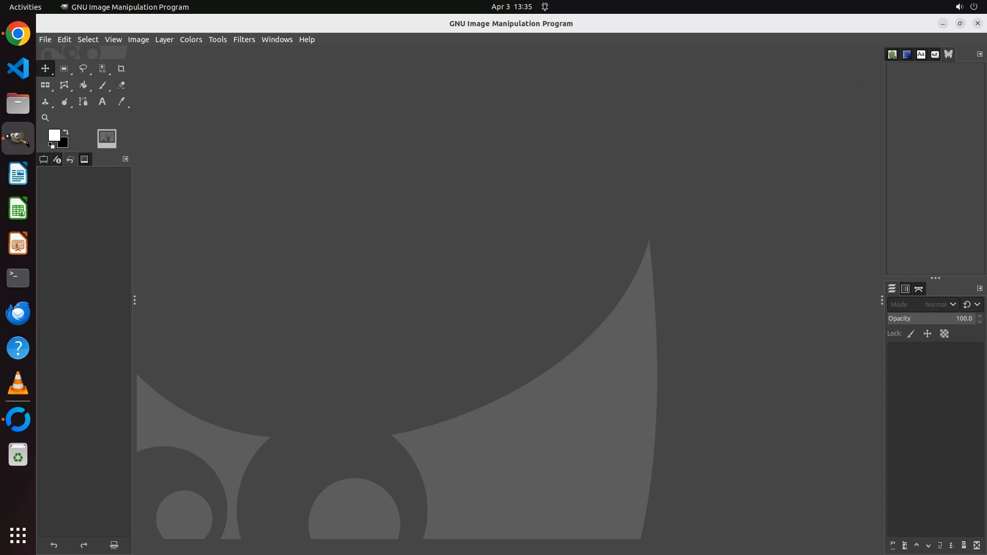
Task: Open blend mode group switch dropdown
Action: coord(972,304)
